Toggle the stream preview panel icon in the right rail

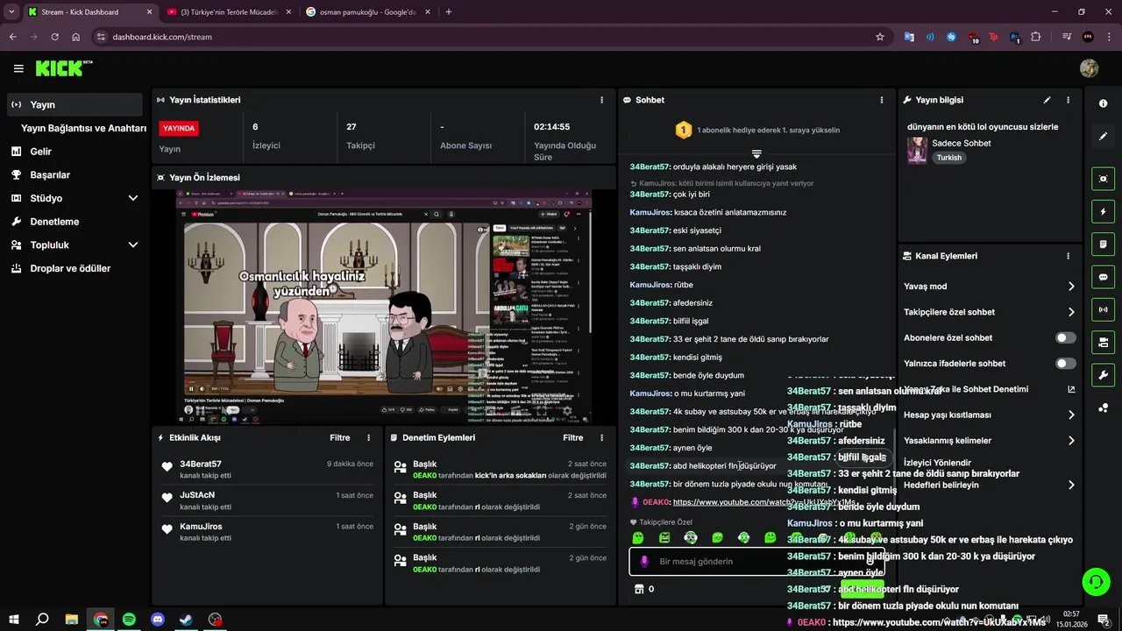(x=1103, y=179)
